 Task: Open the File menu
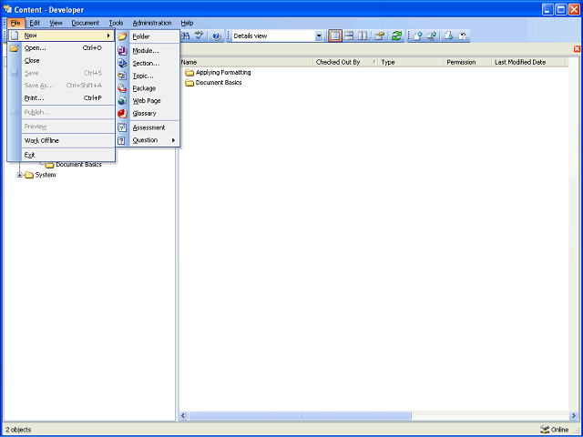pos(15,23)
